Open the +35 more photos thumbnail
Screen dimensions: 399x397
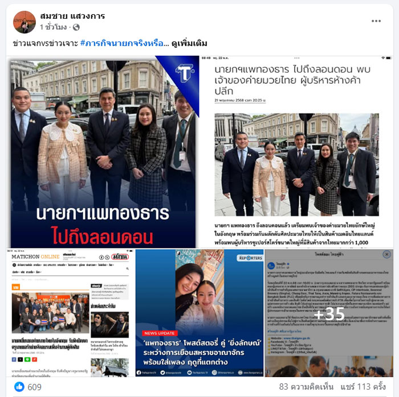329,313
